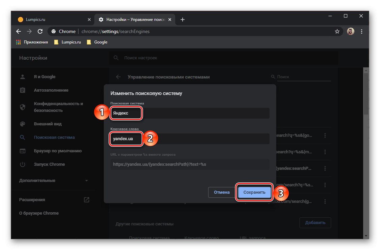This screenshot has height=250, width=380.
Task: Close the Lumpics.ru tab
Action: tap(89, 20)
